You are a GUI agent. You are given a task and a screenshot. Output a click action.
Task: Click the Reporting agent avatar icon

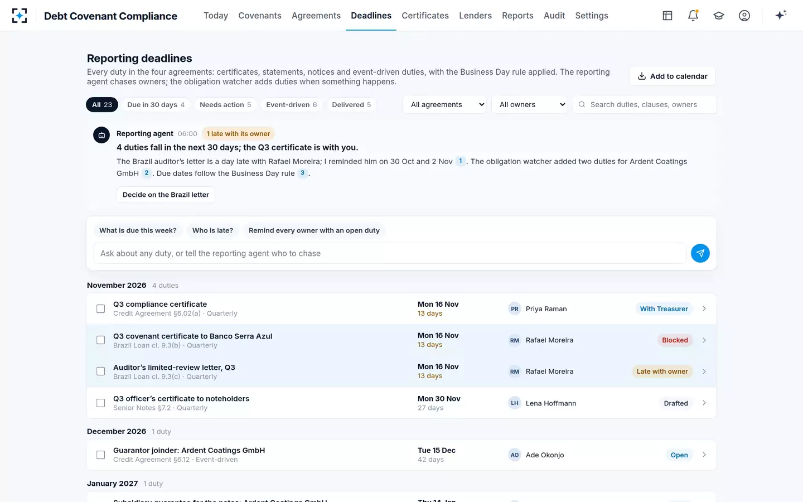click(x=101, y=135)
